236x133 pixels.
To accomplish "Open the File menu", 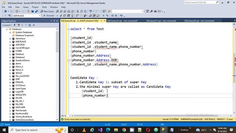I will [x=3, y=7].
